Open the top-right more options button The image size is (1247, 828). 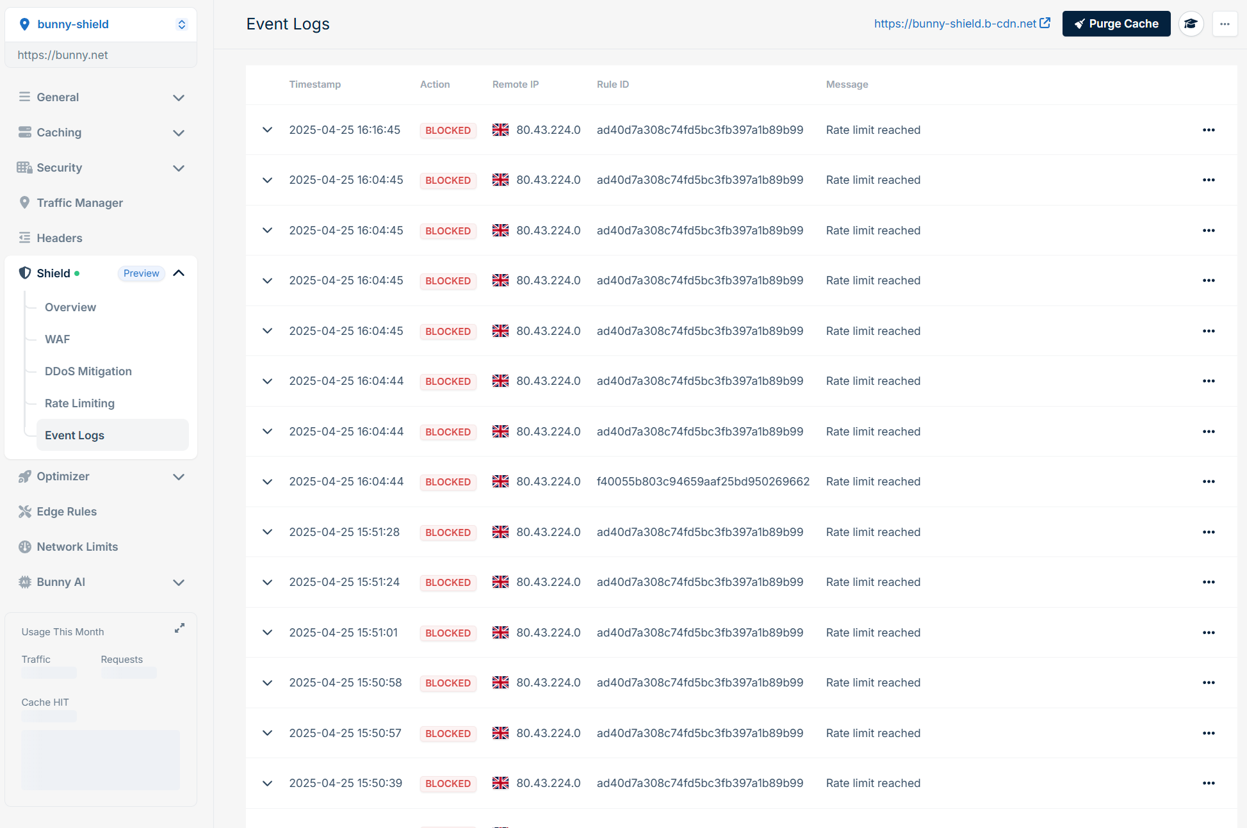click(1225, 24)
